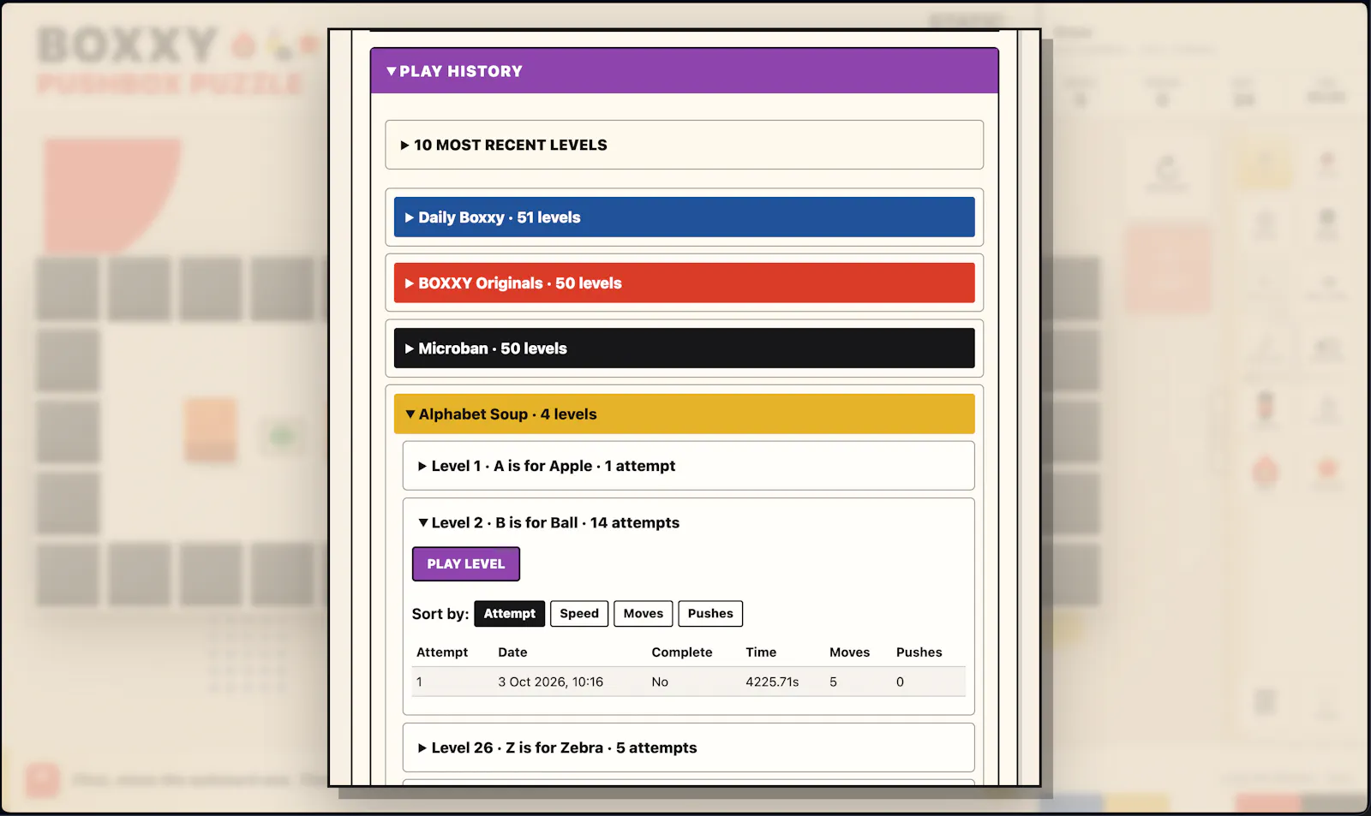Collapse Alphabet Soup 4 levels group
1371x816 pixels.
[684, 414]
